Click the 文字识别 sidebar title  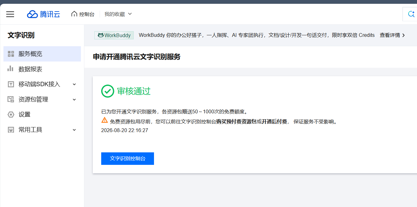[21, 35]
